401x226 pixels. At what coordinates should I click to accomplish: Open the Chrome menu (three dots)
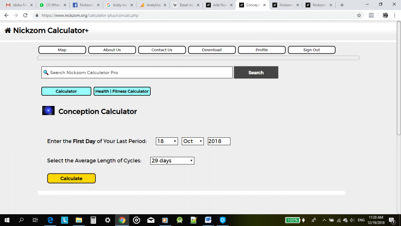pos(395,15)
